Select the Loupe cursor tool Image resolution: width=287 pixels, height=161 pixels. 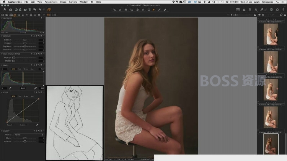[x=126, y=10]
